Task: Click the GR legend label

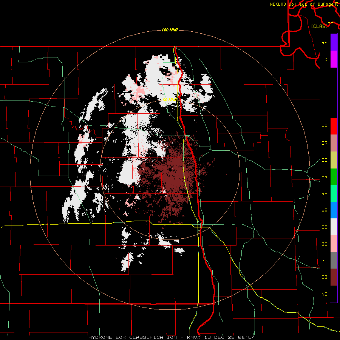Action: (325, 143)
